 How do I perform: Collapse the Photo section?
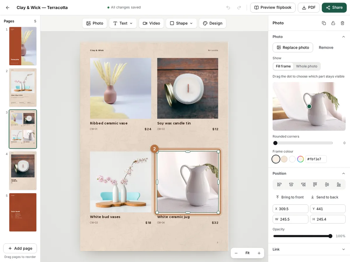[x=344, y=37]
